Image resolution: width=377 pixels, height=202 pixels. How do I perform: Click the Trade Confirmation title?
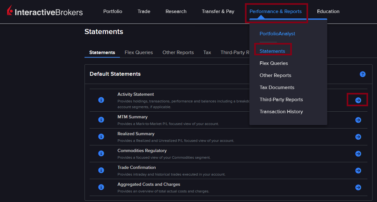point(137,167)
